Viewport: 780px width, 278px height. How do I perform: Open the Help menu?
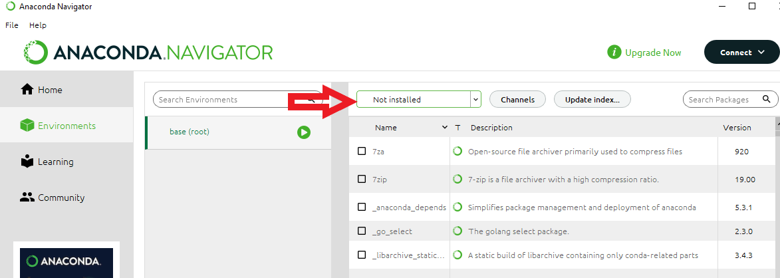point(38,25)
